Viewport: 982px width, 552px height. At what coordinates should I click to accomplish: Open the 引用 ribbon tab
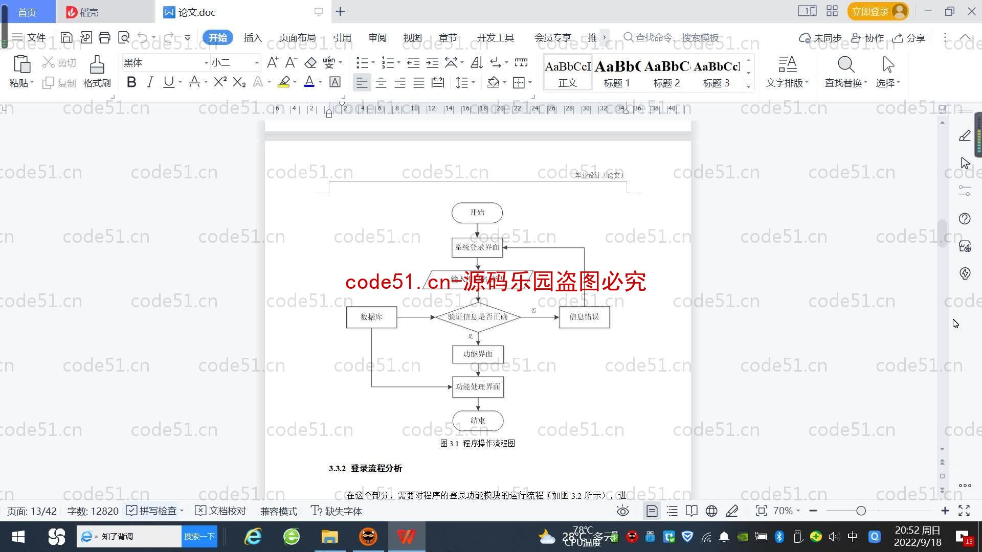pyautogui.click(x=342, y=38)
